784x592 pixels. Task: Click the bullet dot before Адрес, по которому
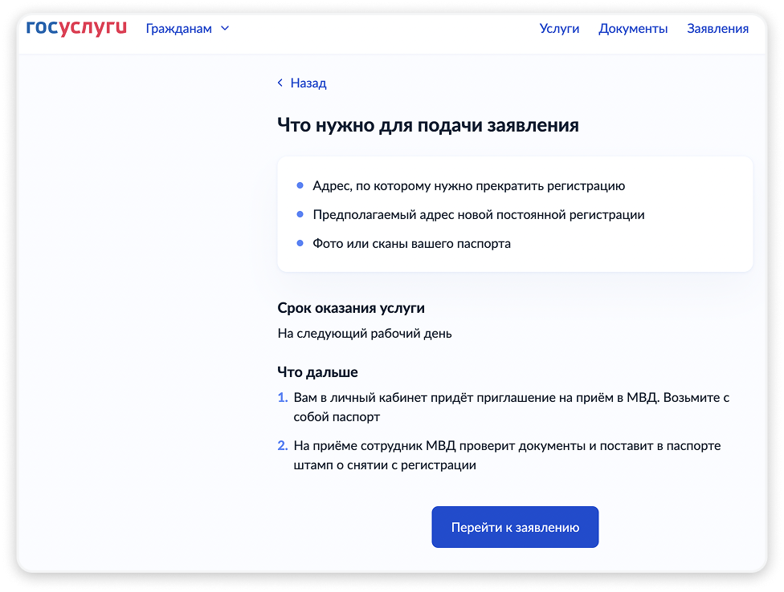click(x=300, y=186)
